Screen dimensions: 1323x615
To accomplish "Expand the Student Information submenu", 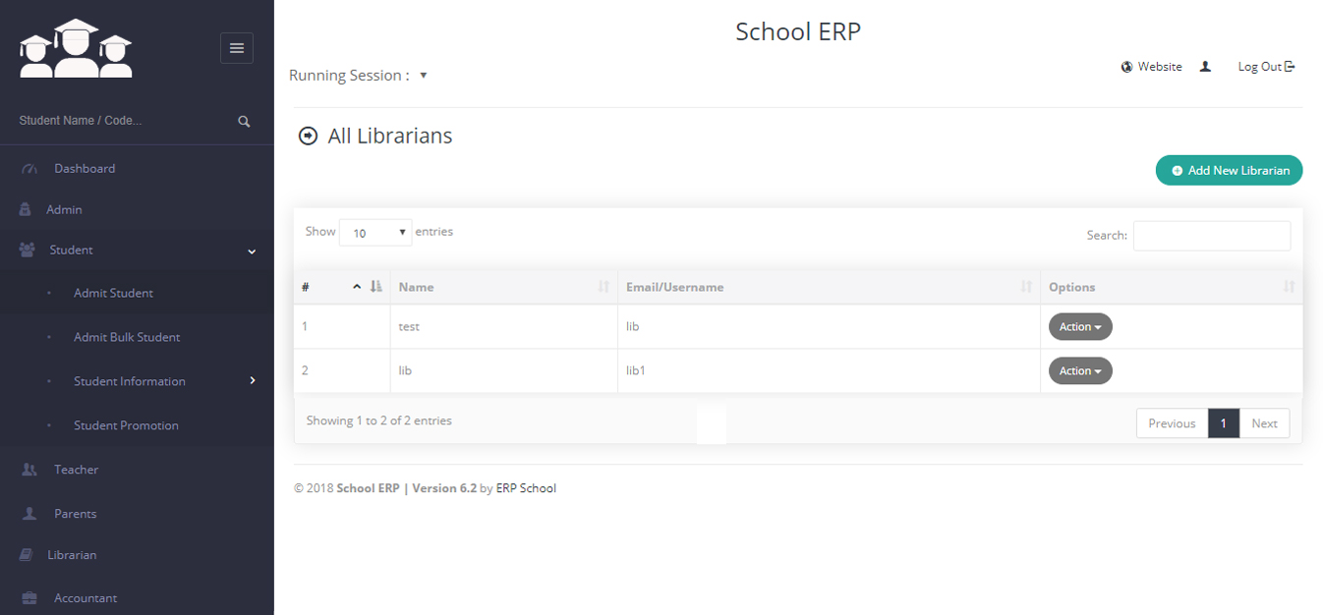I will tap(252, 381).
